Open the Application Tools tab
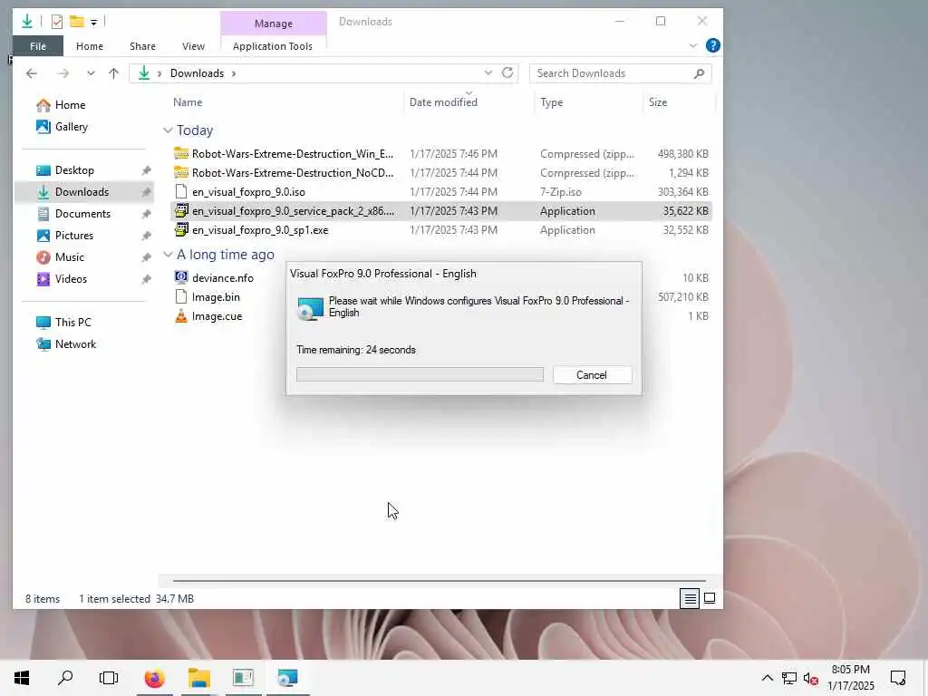This screenshot has height=696, width=928. [x=272, y=46]
